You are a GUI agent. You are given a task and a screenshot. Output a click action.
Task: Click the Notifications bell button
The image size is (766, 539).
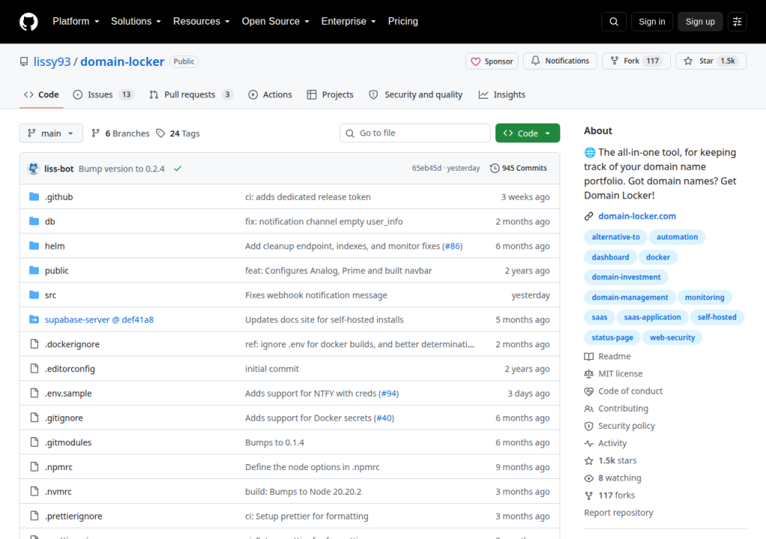coord(560,61)
